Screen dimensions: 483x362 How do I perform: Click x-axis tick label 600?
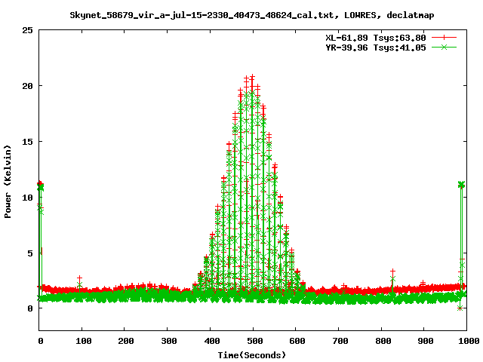click(297, 341)
